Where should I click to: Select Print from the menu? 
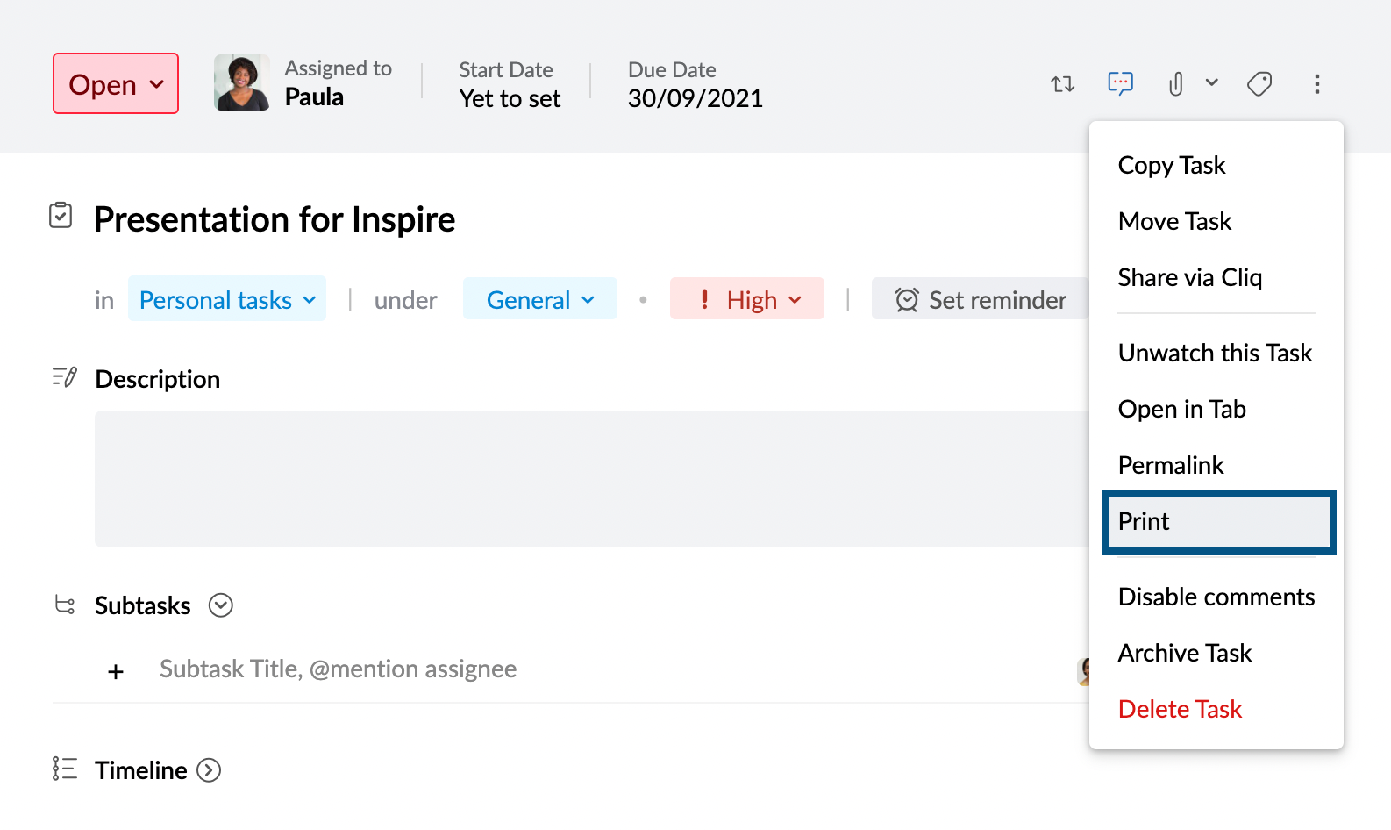[x=1218, y=522]
